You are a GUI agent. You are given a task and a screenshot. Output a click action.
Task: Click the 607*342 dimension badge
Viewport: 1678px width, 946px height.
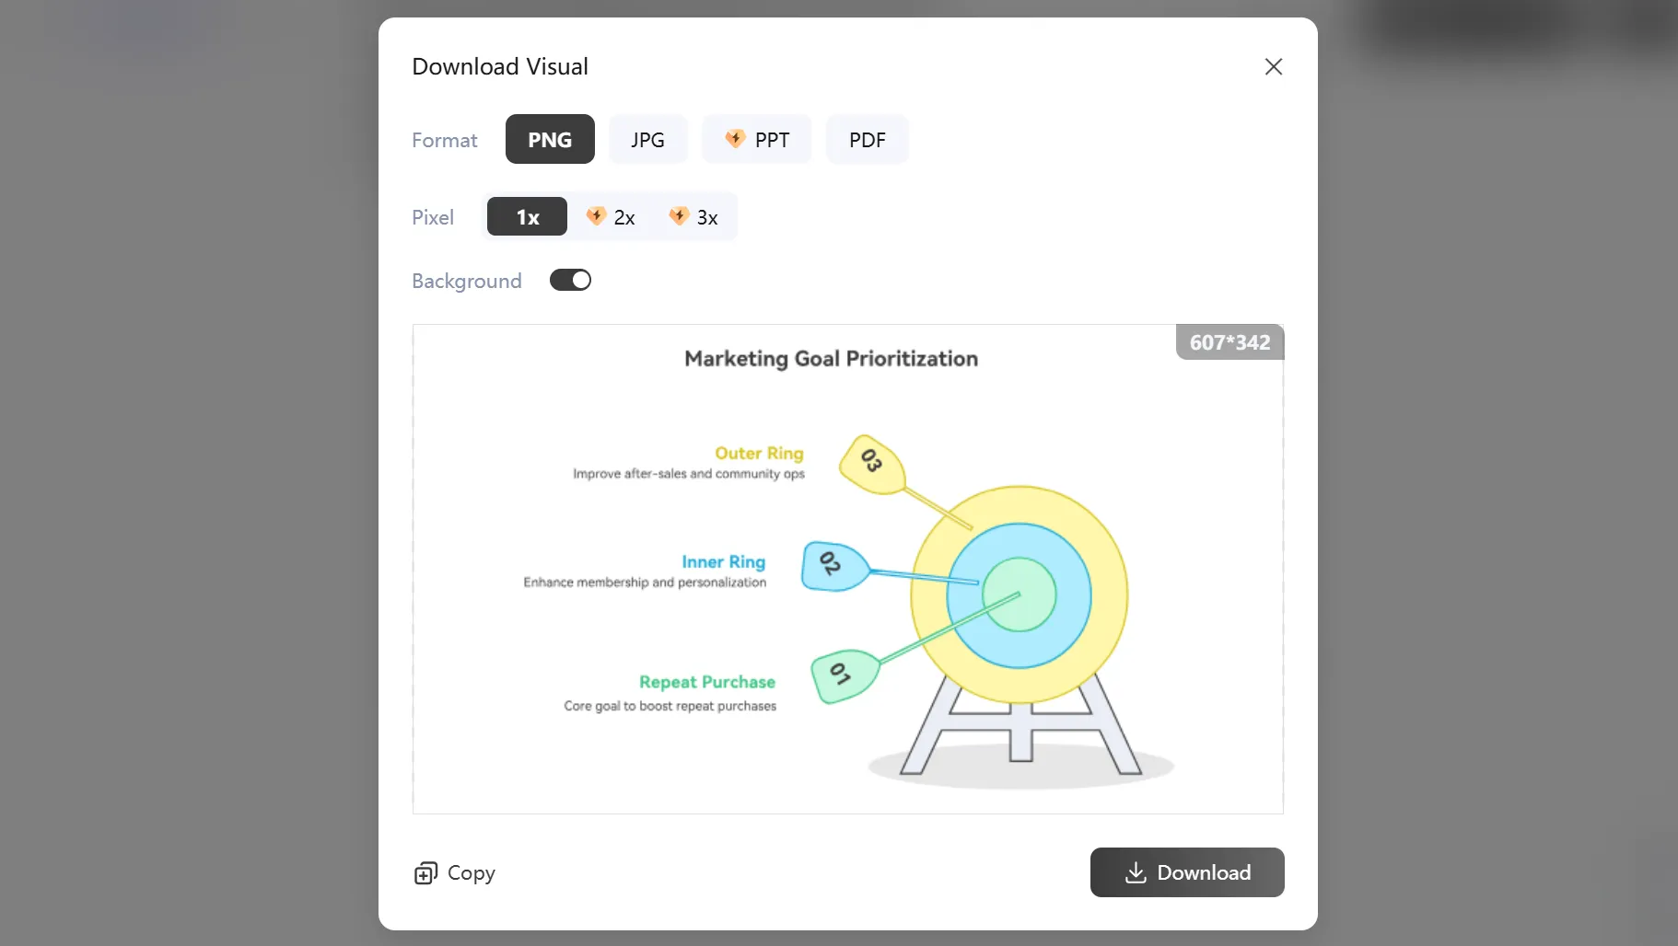click(1229, 342)
